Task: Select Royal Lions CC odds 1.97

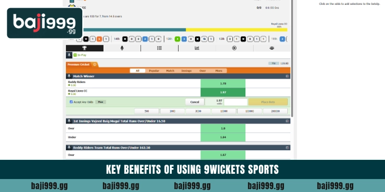Action: (223, 92)
